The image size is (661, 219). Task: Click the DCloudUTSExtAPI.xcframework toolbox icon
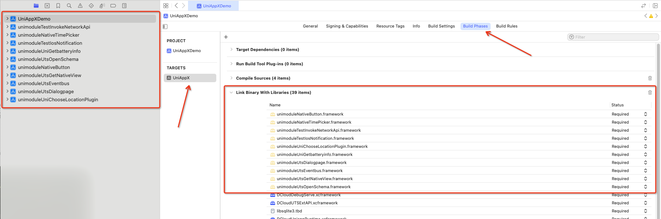272,203
